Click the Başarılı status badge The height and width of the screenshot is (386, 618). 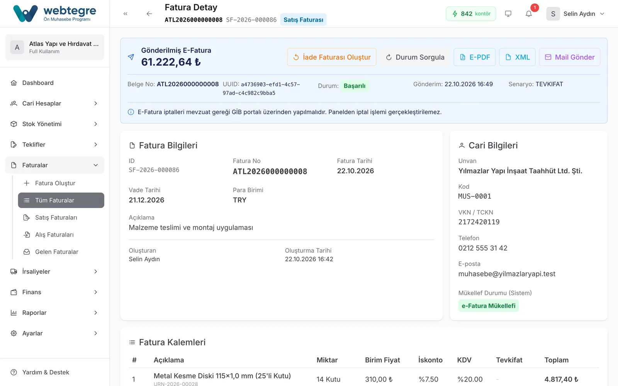pyautogui.click(x=355, y=86)
